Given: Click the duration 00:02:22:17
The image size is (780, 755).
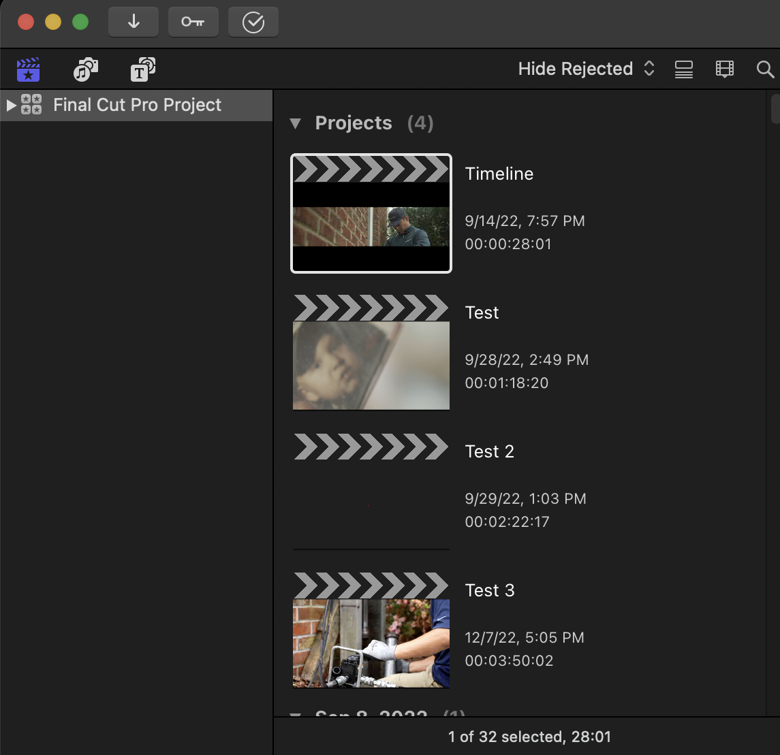Looking at the screenshot, I should pos(507,522).
